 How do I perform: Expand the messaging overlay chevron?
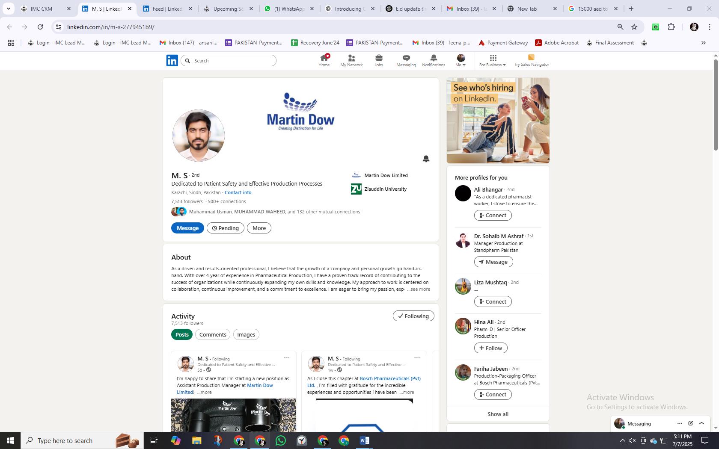click(701, 423)
